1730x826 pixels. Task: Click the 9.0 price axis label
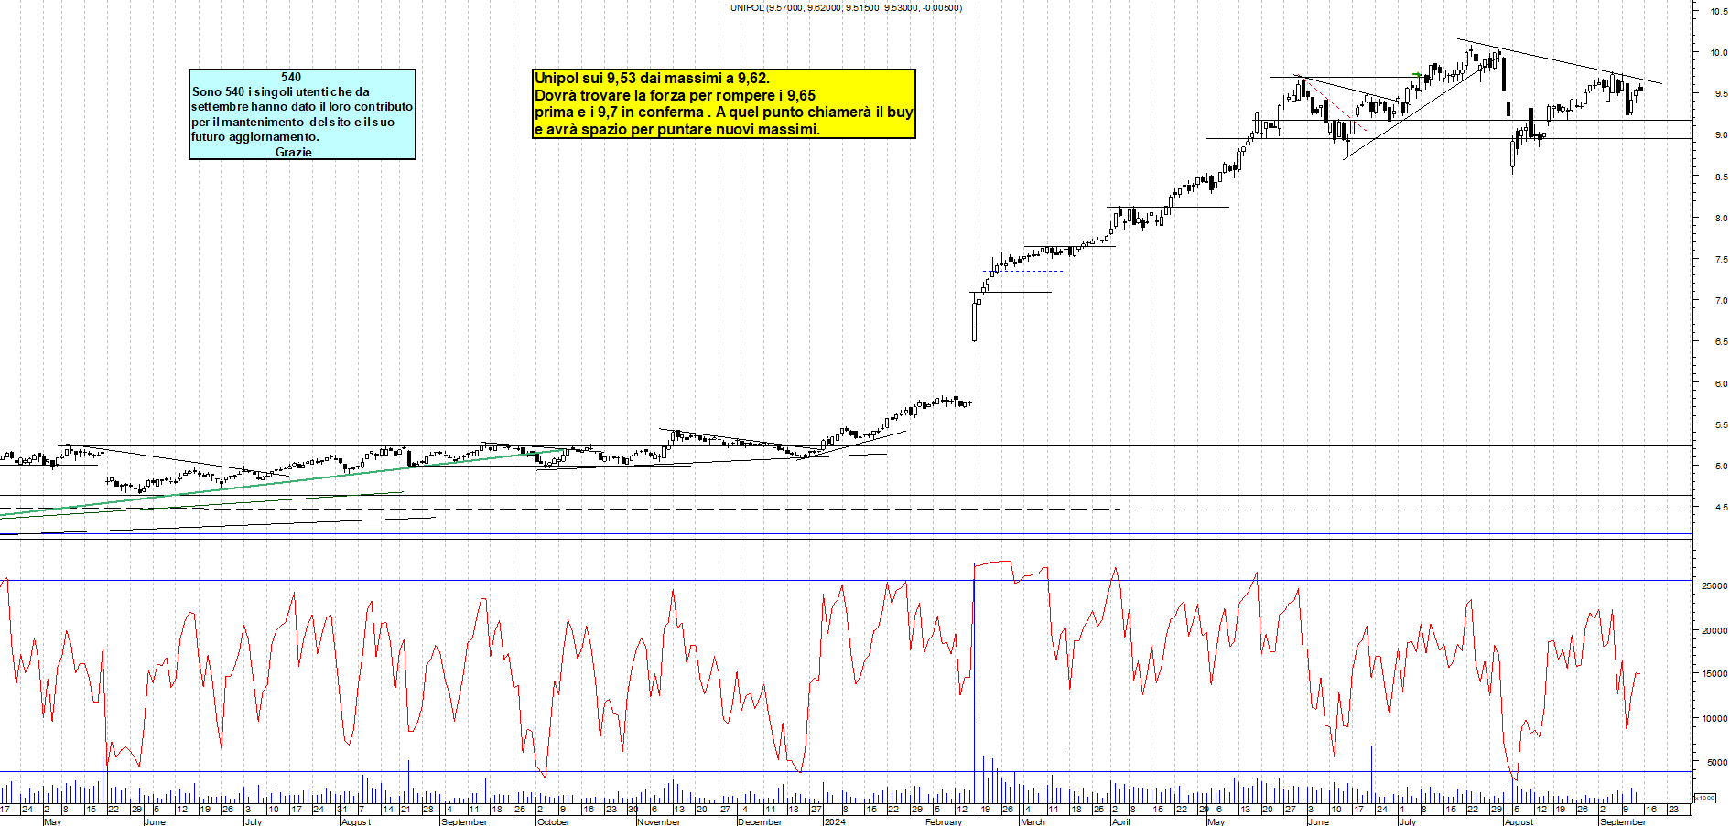(x=1721, y=134)
